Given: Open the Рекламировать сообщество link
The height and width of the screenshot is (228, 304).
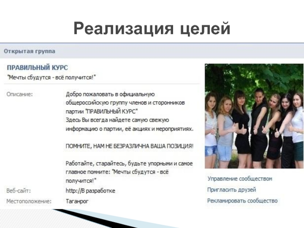Looking at the screenshot, I should coord(242,201).
